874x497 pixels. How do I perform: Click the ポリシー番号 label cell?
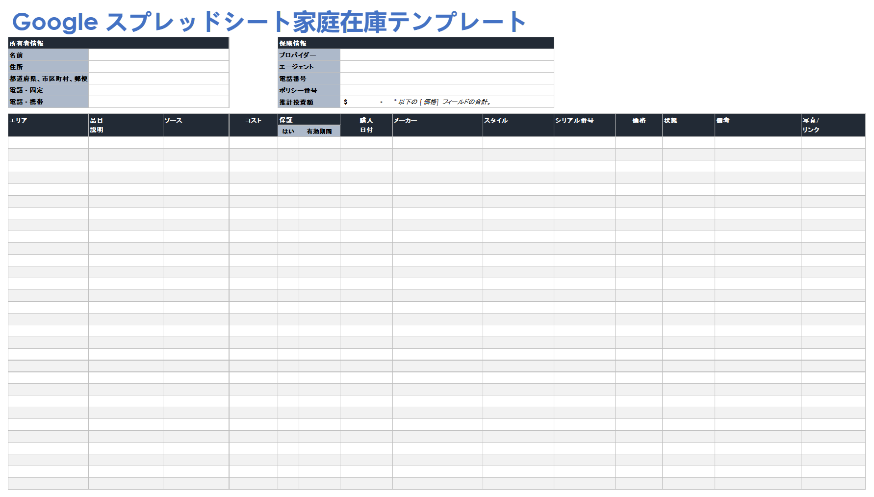(309, 90)
